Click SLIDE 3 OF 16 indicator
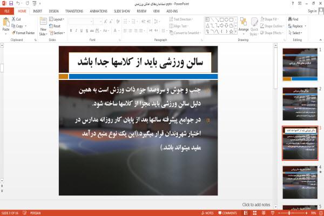Screen dimensions: 324x216 coord(10,213)
